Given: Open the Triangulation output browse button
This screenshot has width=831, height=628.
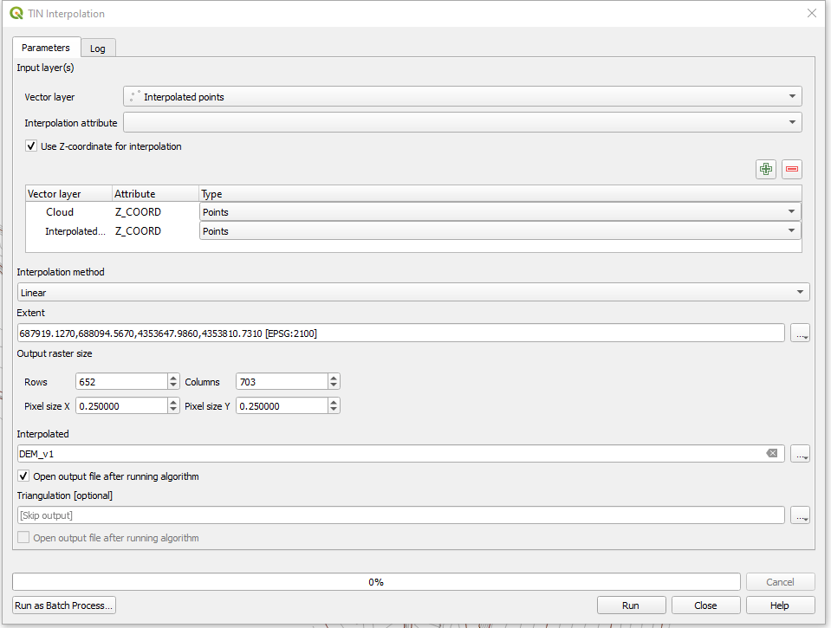Looking at the screenshot, I should (x=800, y=515).
